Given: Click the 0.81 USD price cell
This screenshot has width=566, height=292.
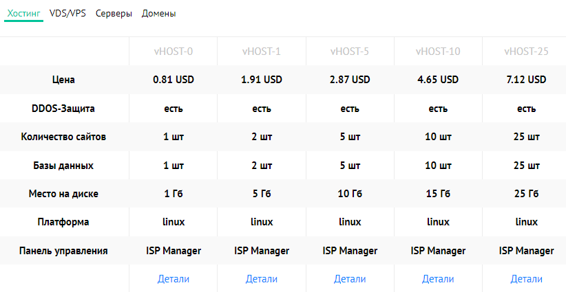Looking at the screenshot, I should coord(174,80).
